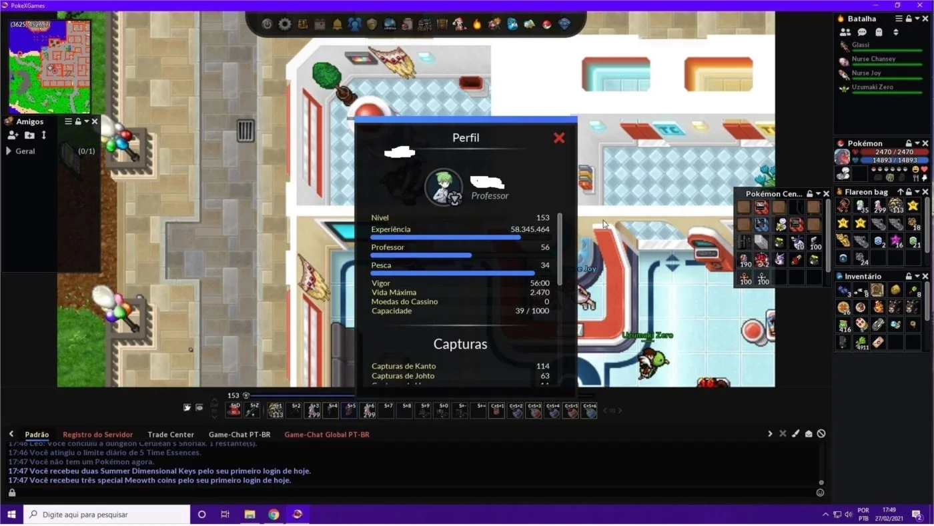Open the Batalha panel dropdown arrow
The width and height of the screenshot is (934, 526).
pos(917,19)
